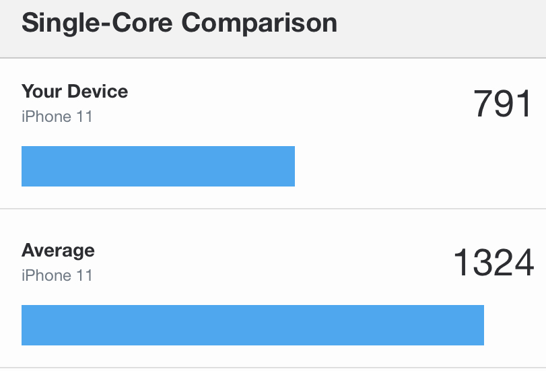
Task: Click the word Your in Your Device
Action: [42, 92]
